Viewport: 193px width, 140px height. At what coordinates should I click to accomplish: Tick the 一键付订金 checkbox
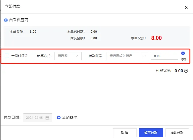click(x=7, y=56)
